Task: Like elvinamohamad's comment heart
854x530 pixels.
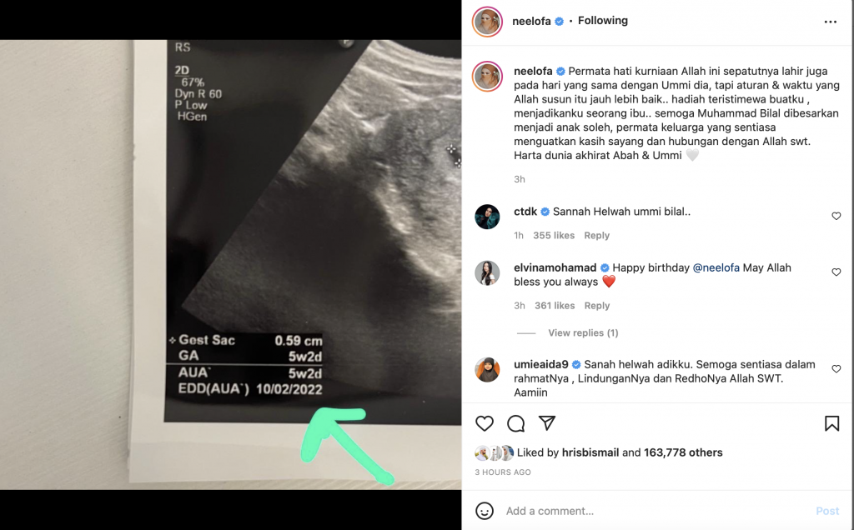Action: 836,272
